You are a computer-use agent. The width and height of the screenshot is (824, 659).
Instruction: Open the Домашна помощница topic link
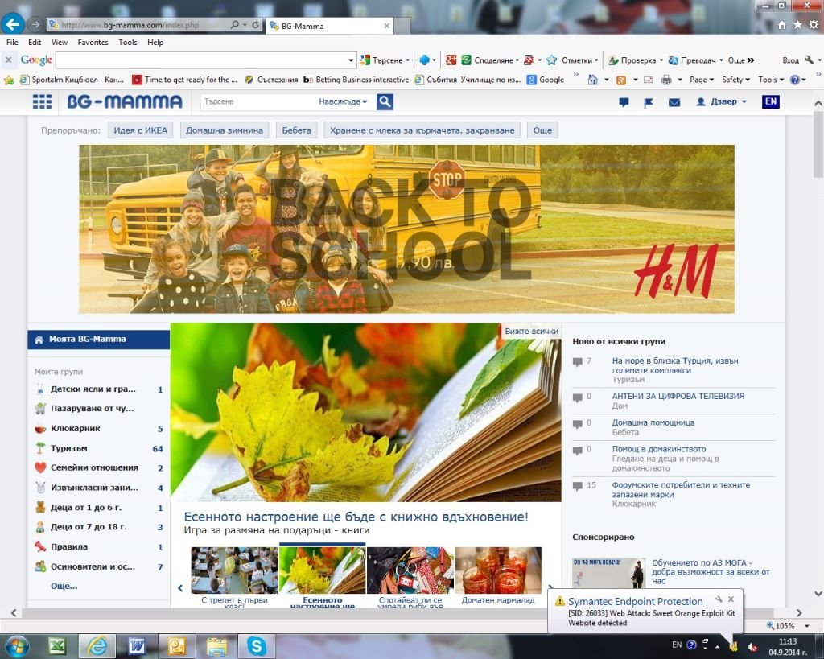click(653, 422)
